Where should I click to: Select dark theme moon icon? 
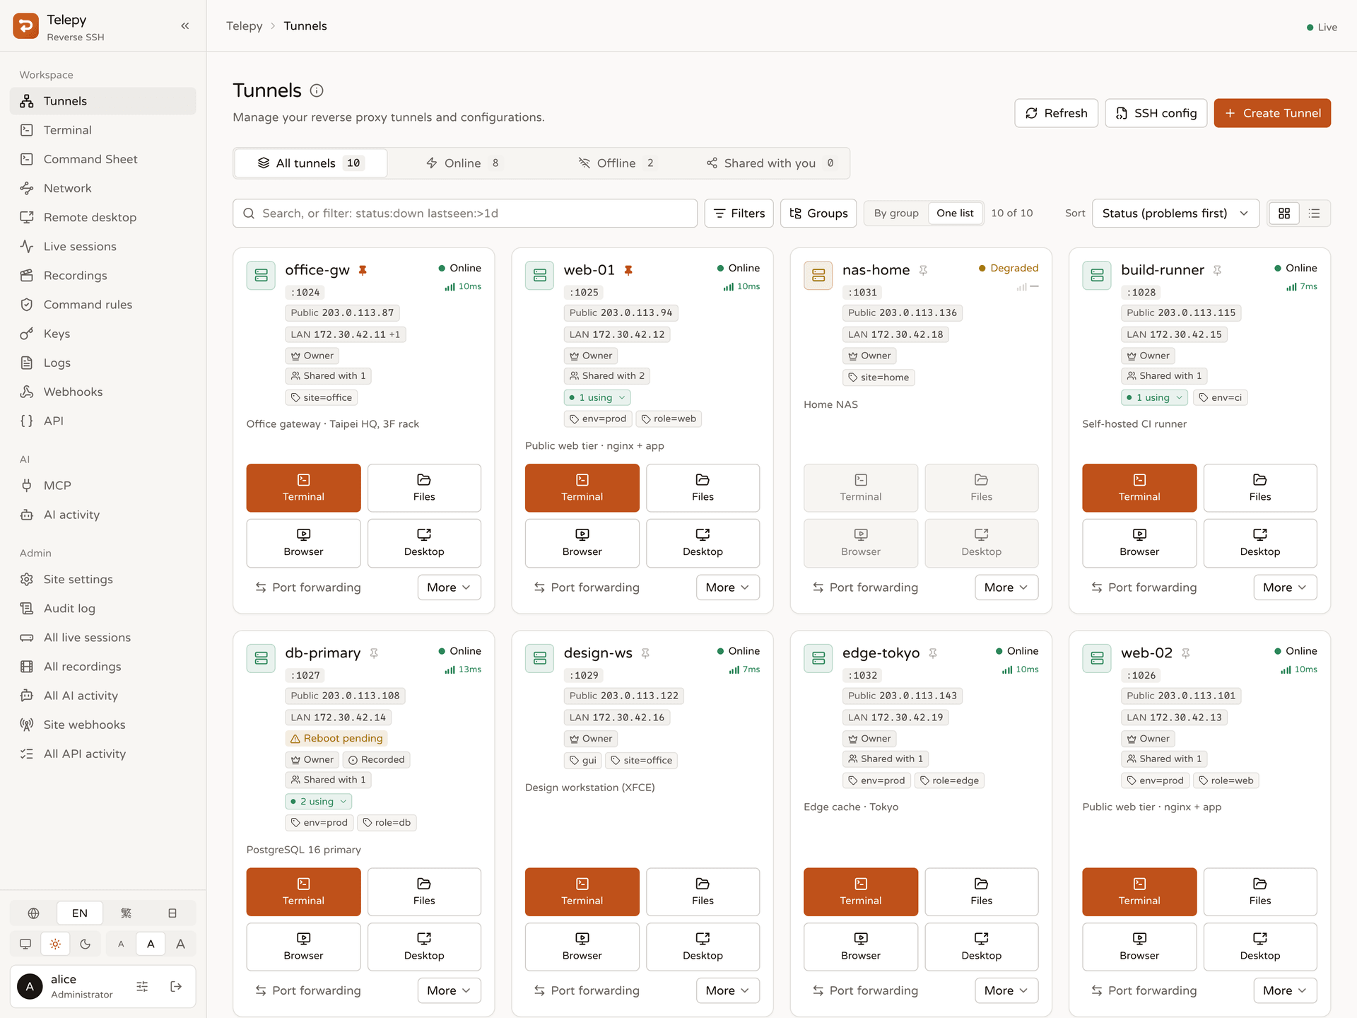coord(86,944)
